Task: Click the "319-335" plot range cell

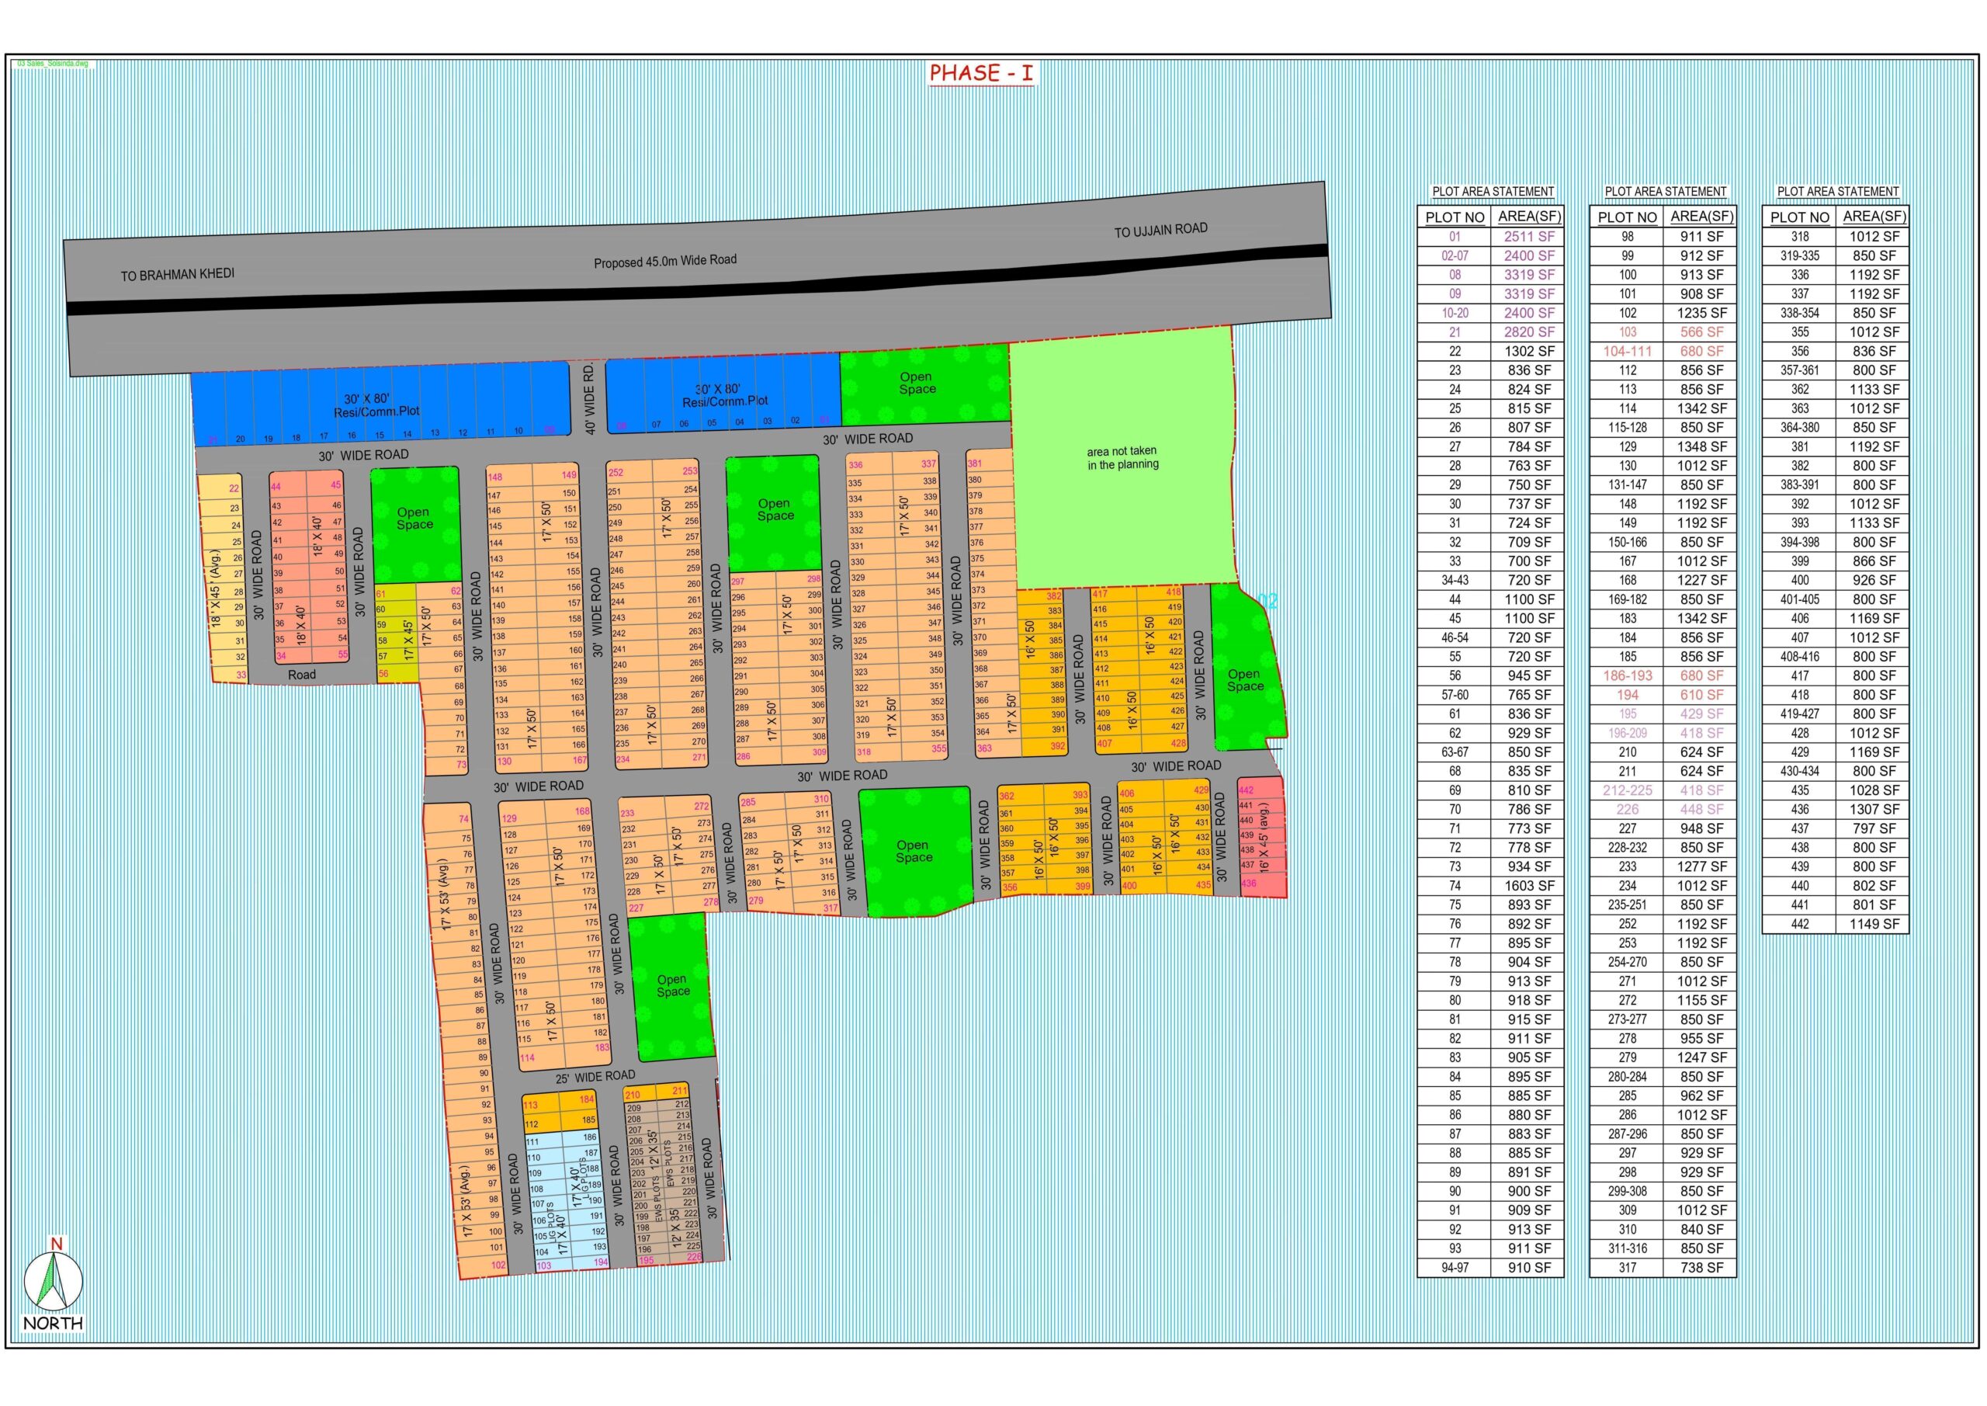Action: click(1800, 255)
